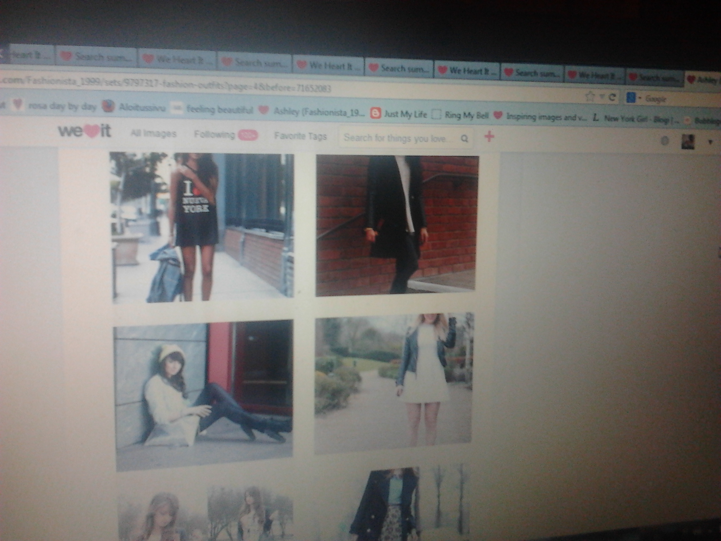Open the We Heart It logo homepage link
Viewport: 721px width, 541px height.
pos(84,131)
